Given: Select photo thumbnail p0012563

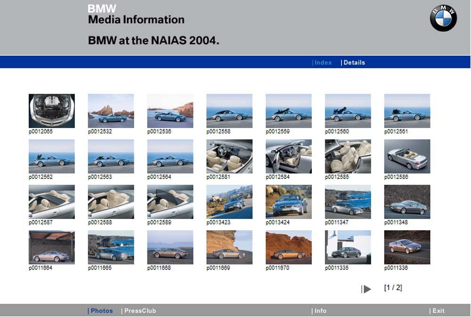Looking at the screenshot, I should tap(111, 156).
